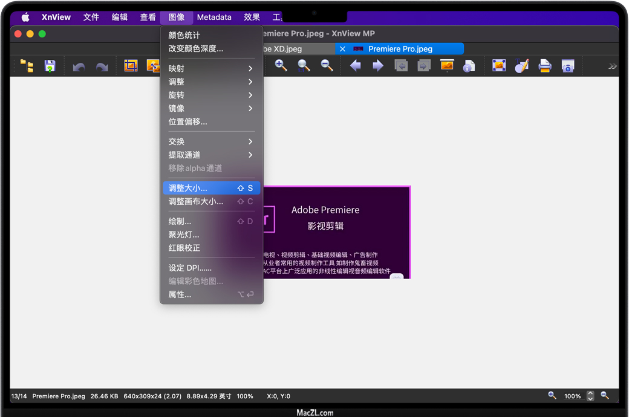Image resolution: width=629 pixels, height=417 pixels.
Task: Toggle the fullscreen view icon
Action: [x=499, y=66]
